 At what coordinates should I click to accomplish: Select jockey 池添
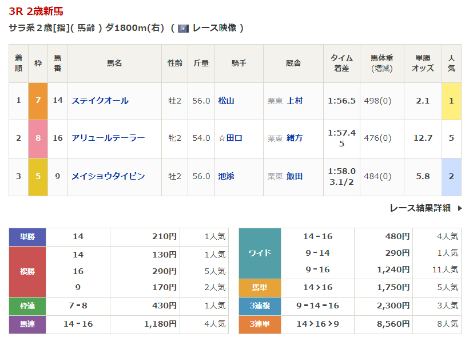pyautogui.click(x=226, y=176)
